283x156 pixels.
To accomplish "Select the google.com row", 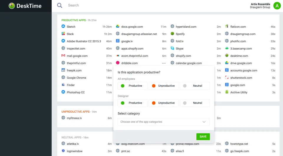I will (x=250, y=85).
